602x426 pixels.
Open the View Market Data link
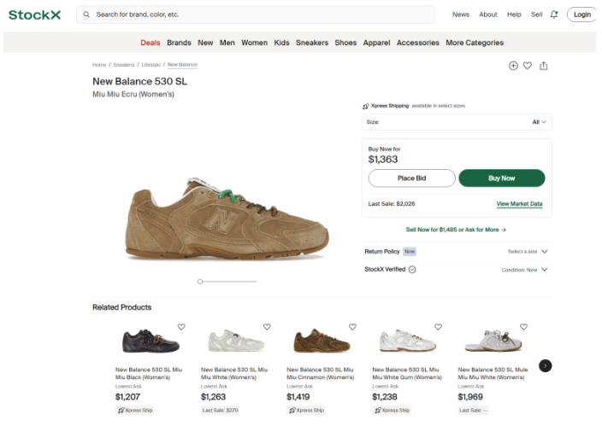pyautogui.click(x=519, y=204)
